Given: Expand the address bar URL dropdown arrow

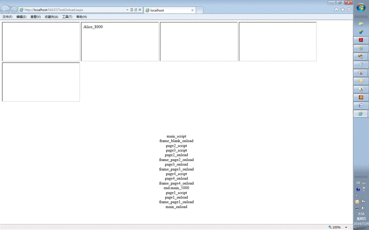Looking at the screenshot, I should [127, 10].
